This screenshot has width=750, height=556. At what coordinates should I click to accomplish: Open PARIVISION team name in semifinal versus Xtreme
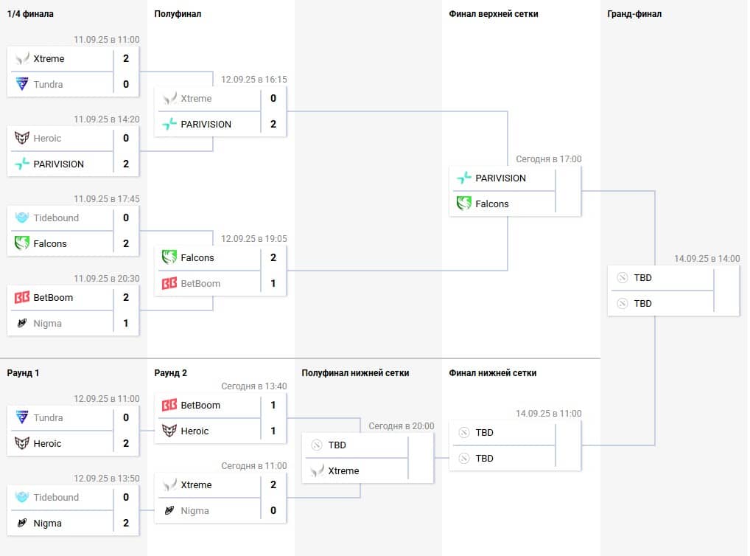[206, 124]
